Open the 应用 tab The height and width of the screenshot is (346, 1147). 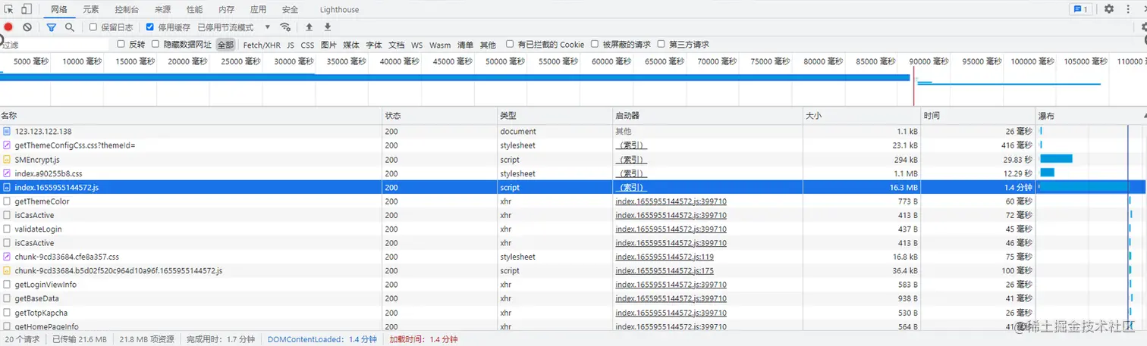pyautogui.click(x=258, y=10)
